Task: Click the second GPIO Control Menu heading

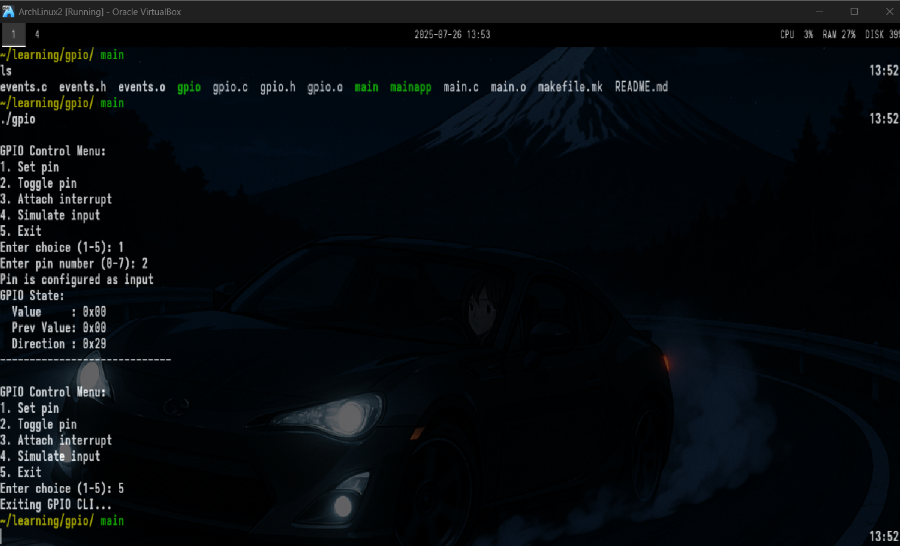Action: pos(53,392)
